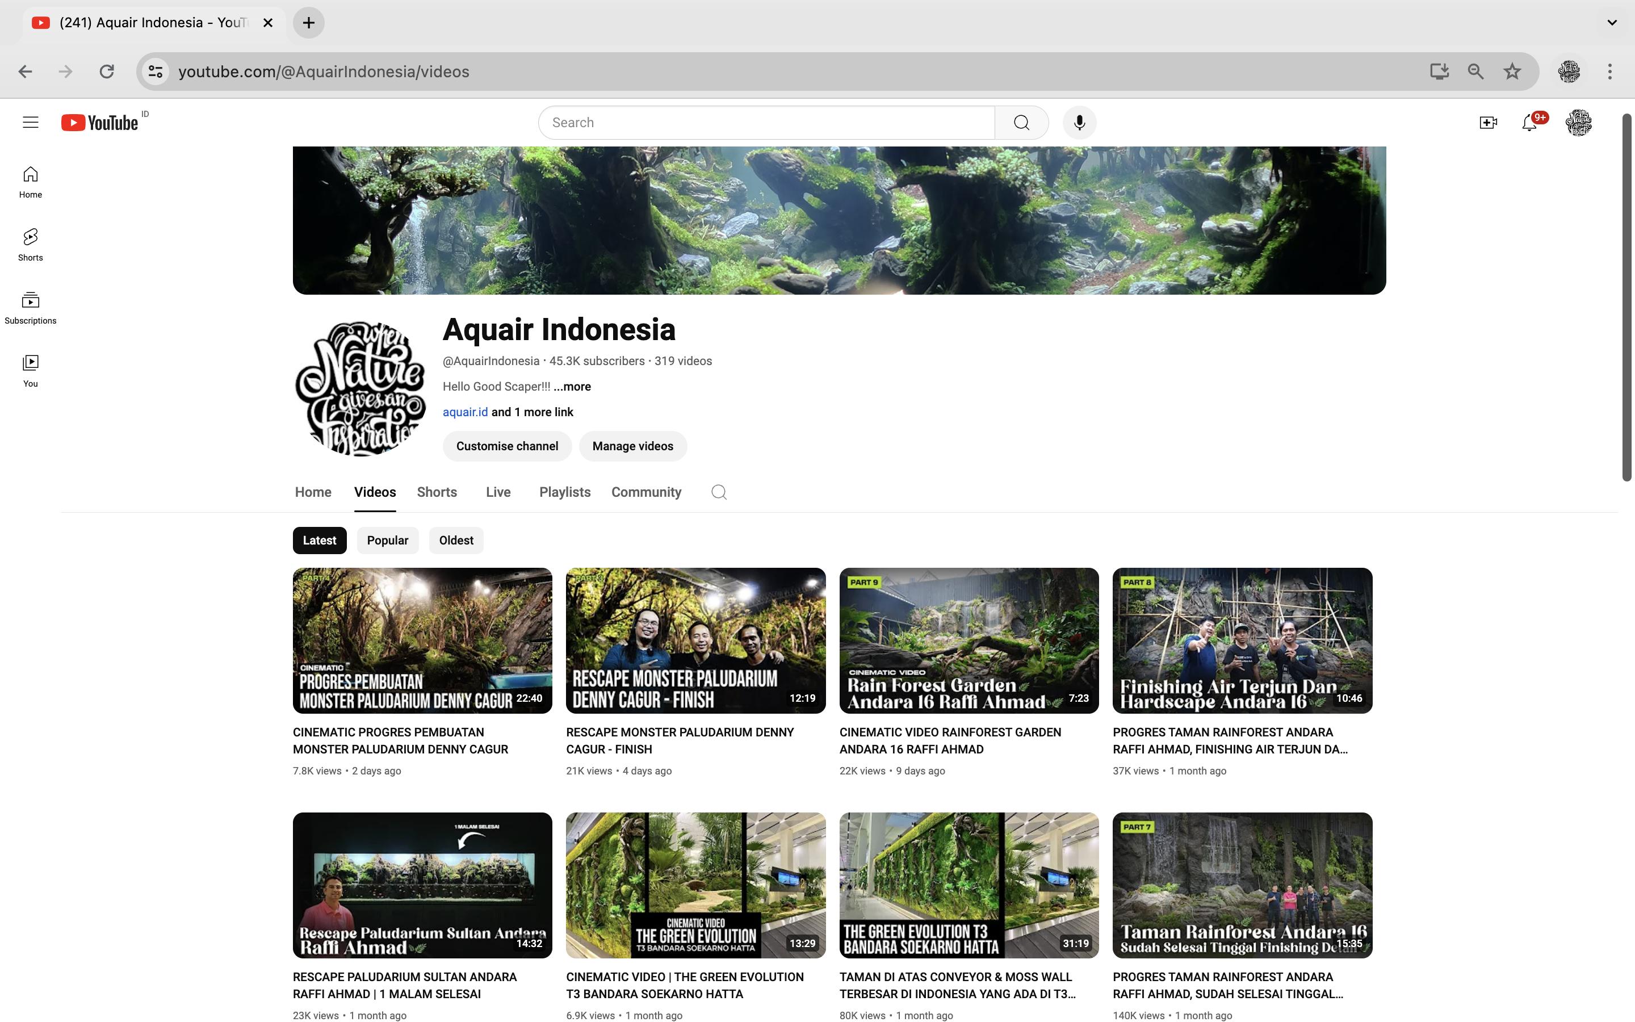Open the Create video icon
Viewport: 1635px width, 1022px height.
point(1488,122)
